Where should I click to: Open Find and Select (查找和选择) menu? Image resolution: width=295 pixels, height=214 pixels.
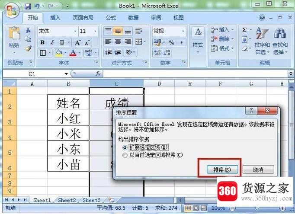coord(280,41)
